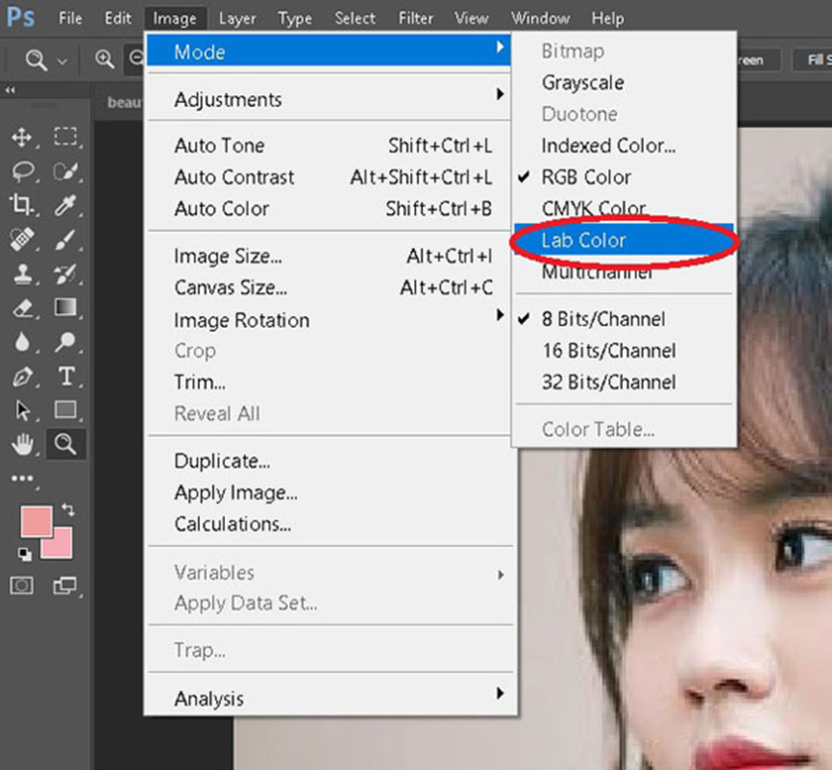Reset default foreground and background colors

tap(25, 554)
